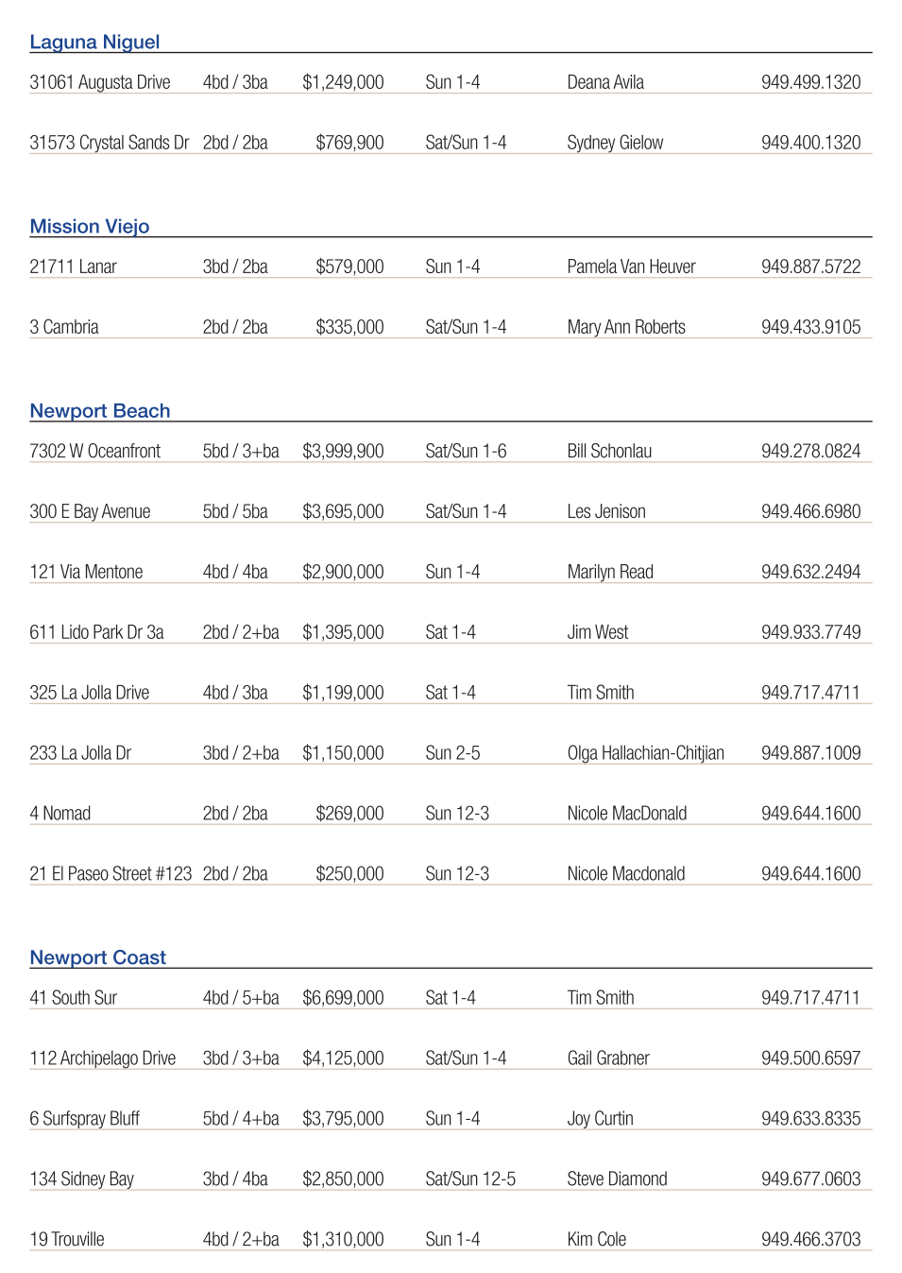902x1273 pixels.
Task: Select the 233 La Jolla Dr listing
Action: (x=80, y=753)
